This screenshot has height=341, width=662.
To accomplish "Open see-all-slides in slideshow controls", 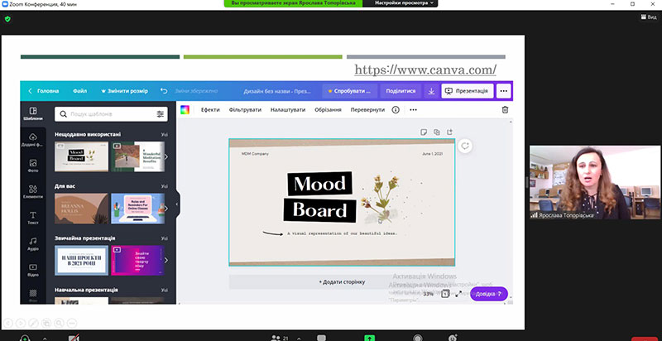I will [x=46, y=323].
